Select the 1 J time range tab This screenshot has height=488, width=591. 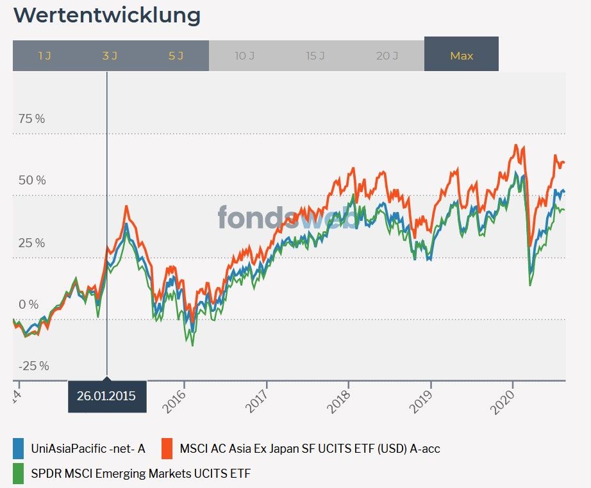(x=44, y=56)
